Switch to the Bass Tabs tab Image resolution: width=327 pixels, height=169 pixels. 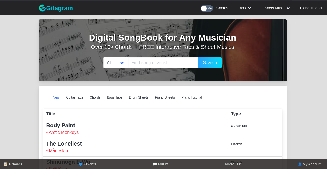coord(114,97)
